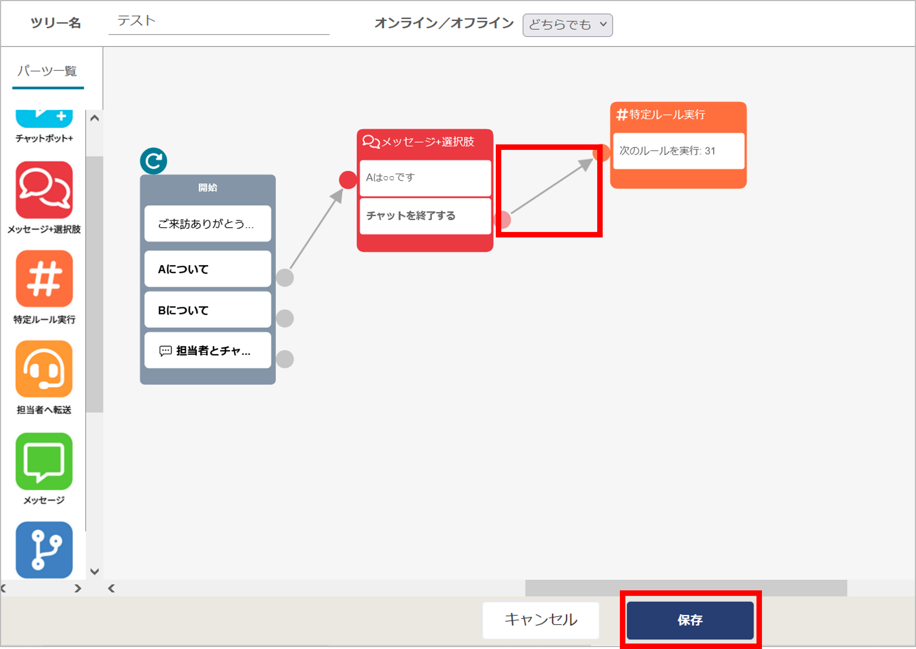
Task: Click the teal refresh icon above 開始
Action: point(154,161)
